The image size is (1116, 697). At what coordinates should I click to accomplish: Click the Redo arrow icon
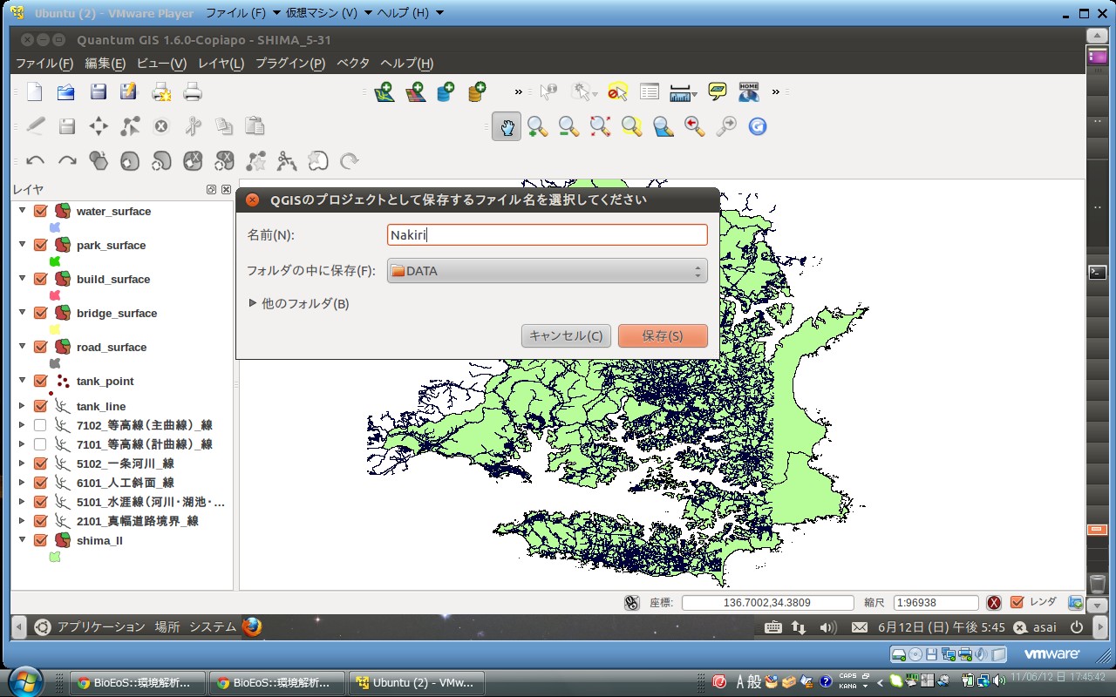[67, 161]
